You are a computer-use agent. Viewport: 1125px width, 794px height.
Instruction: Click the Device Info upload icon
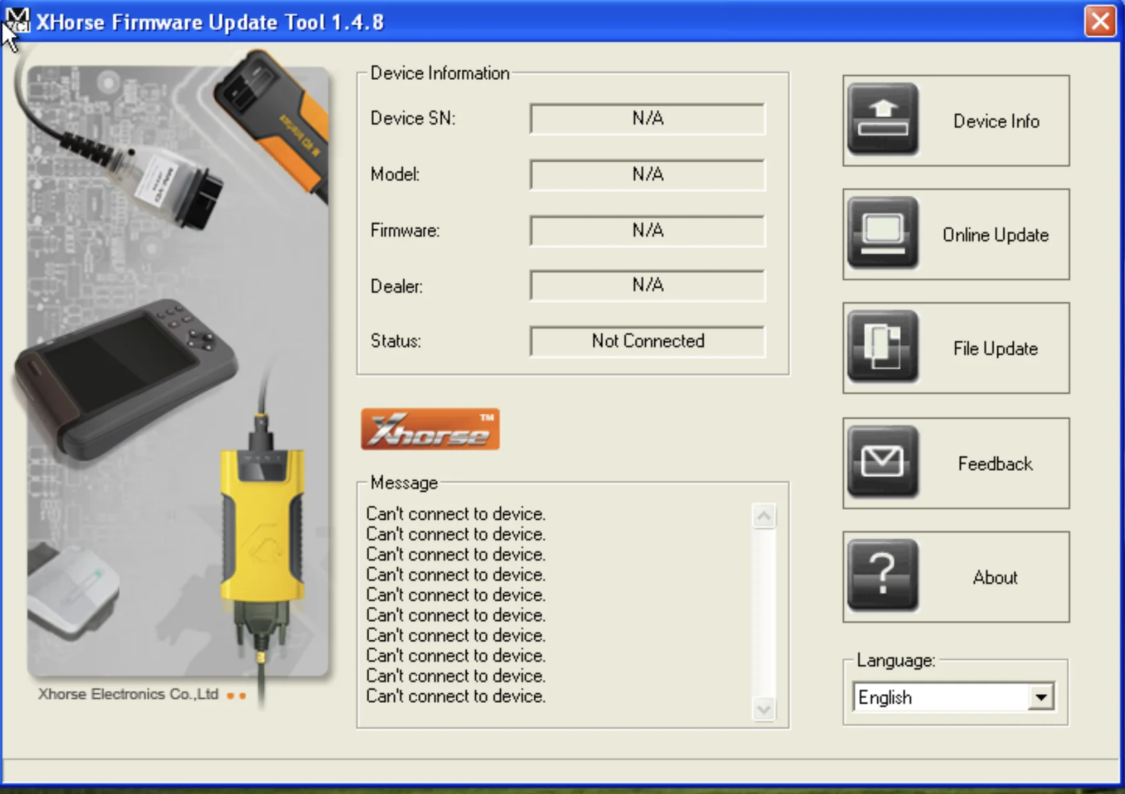pyautogui.click(x=882, y=119)
